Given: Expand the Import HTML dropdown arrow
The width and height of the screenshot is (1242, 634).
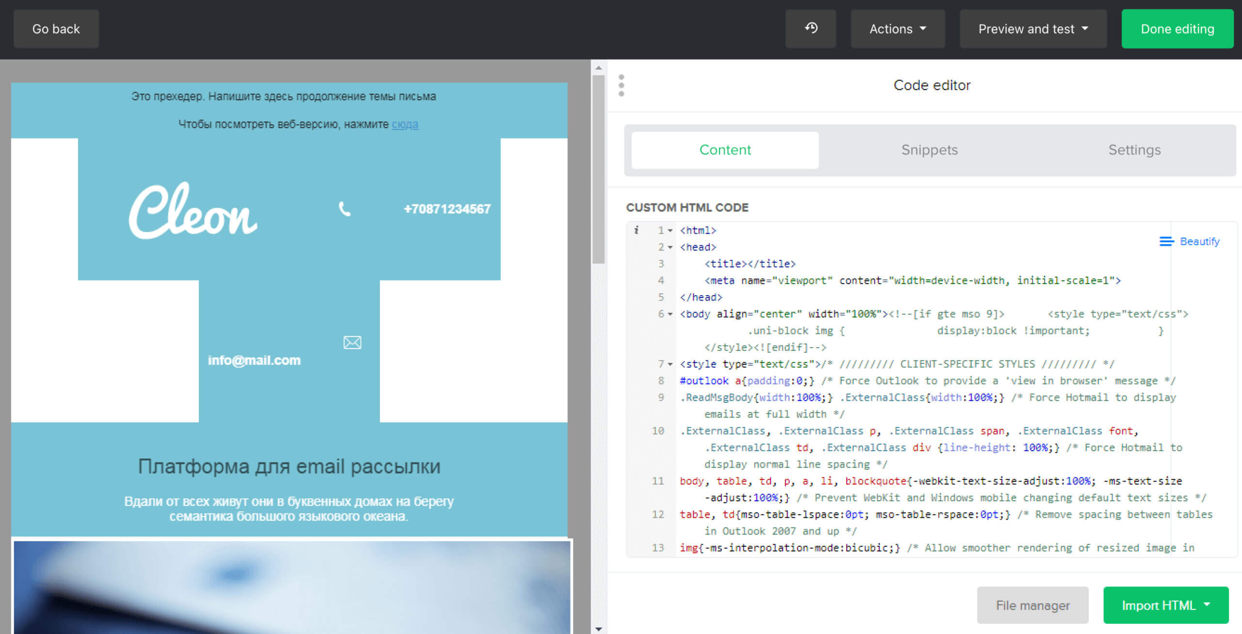Looking at the screenshot, I should (x=1207, y=604).
